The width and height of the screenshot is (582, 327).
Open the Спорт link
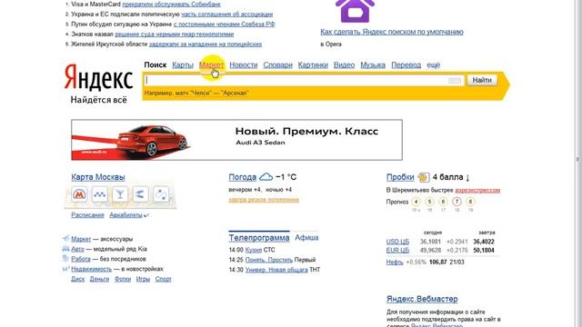pos(164,279)
